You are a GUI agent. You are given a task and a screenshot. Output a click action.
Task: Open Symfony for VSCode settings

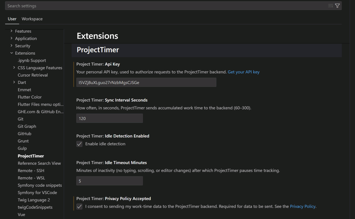point(37,193)
